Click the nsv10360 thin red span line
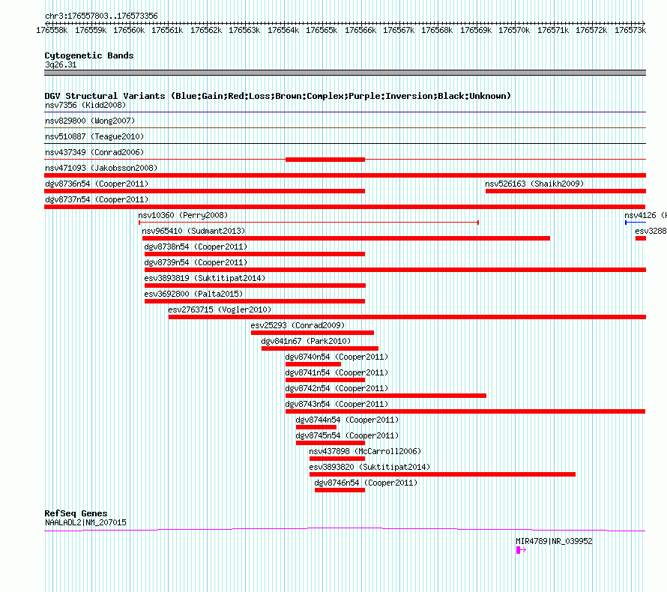The width and height of the screenshot is (667, 592). pos(309,223)
